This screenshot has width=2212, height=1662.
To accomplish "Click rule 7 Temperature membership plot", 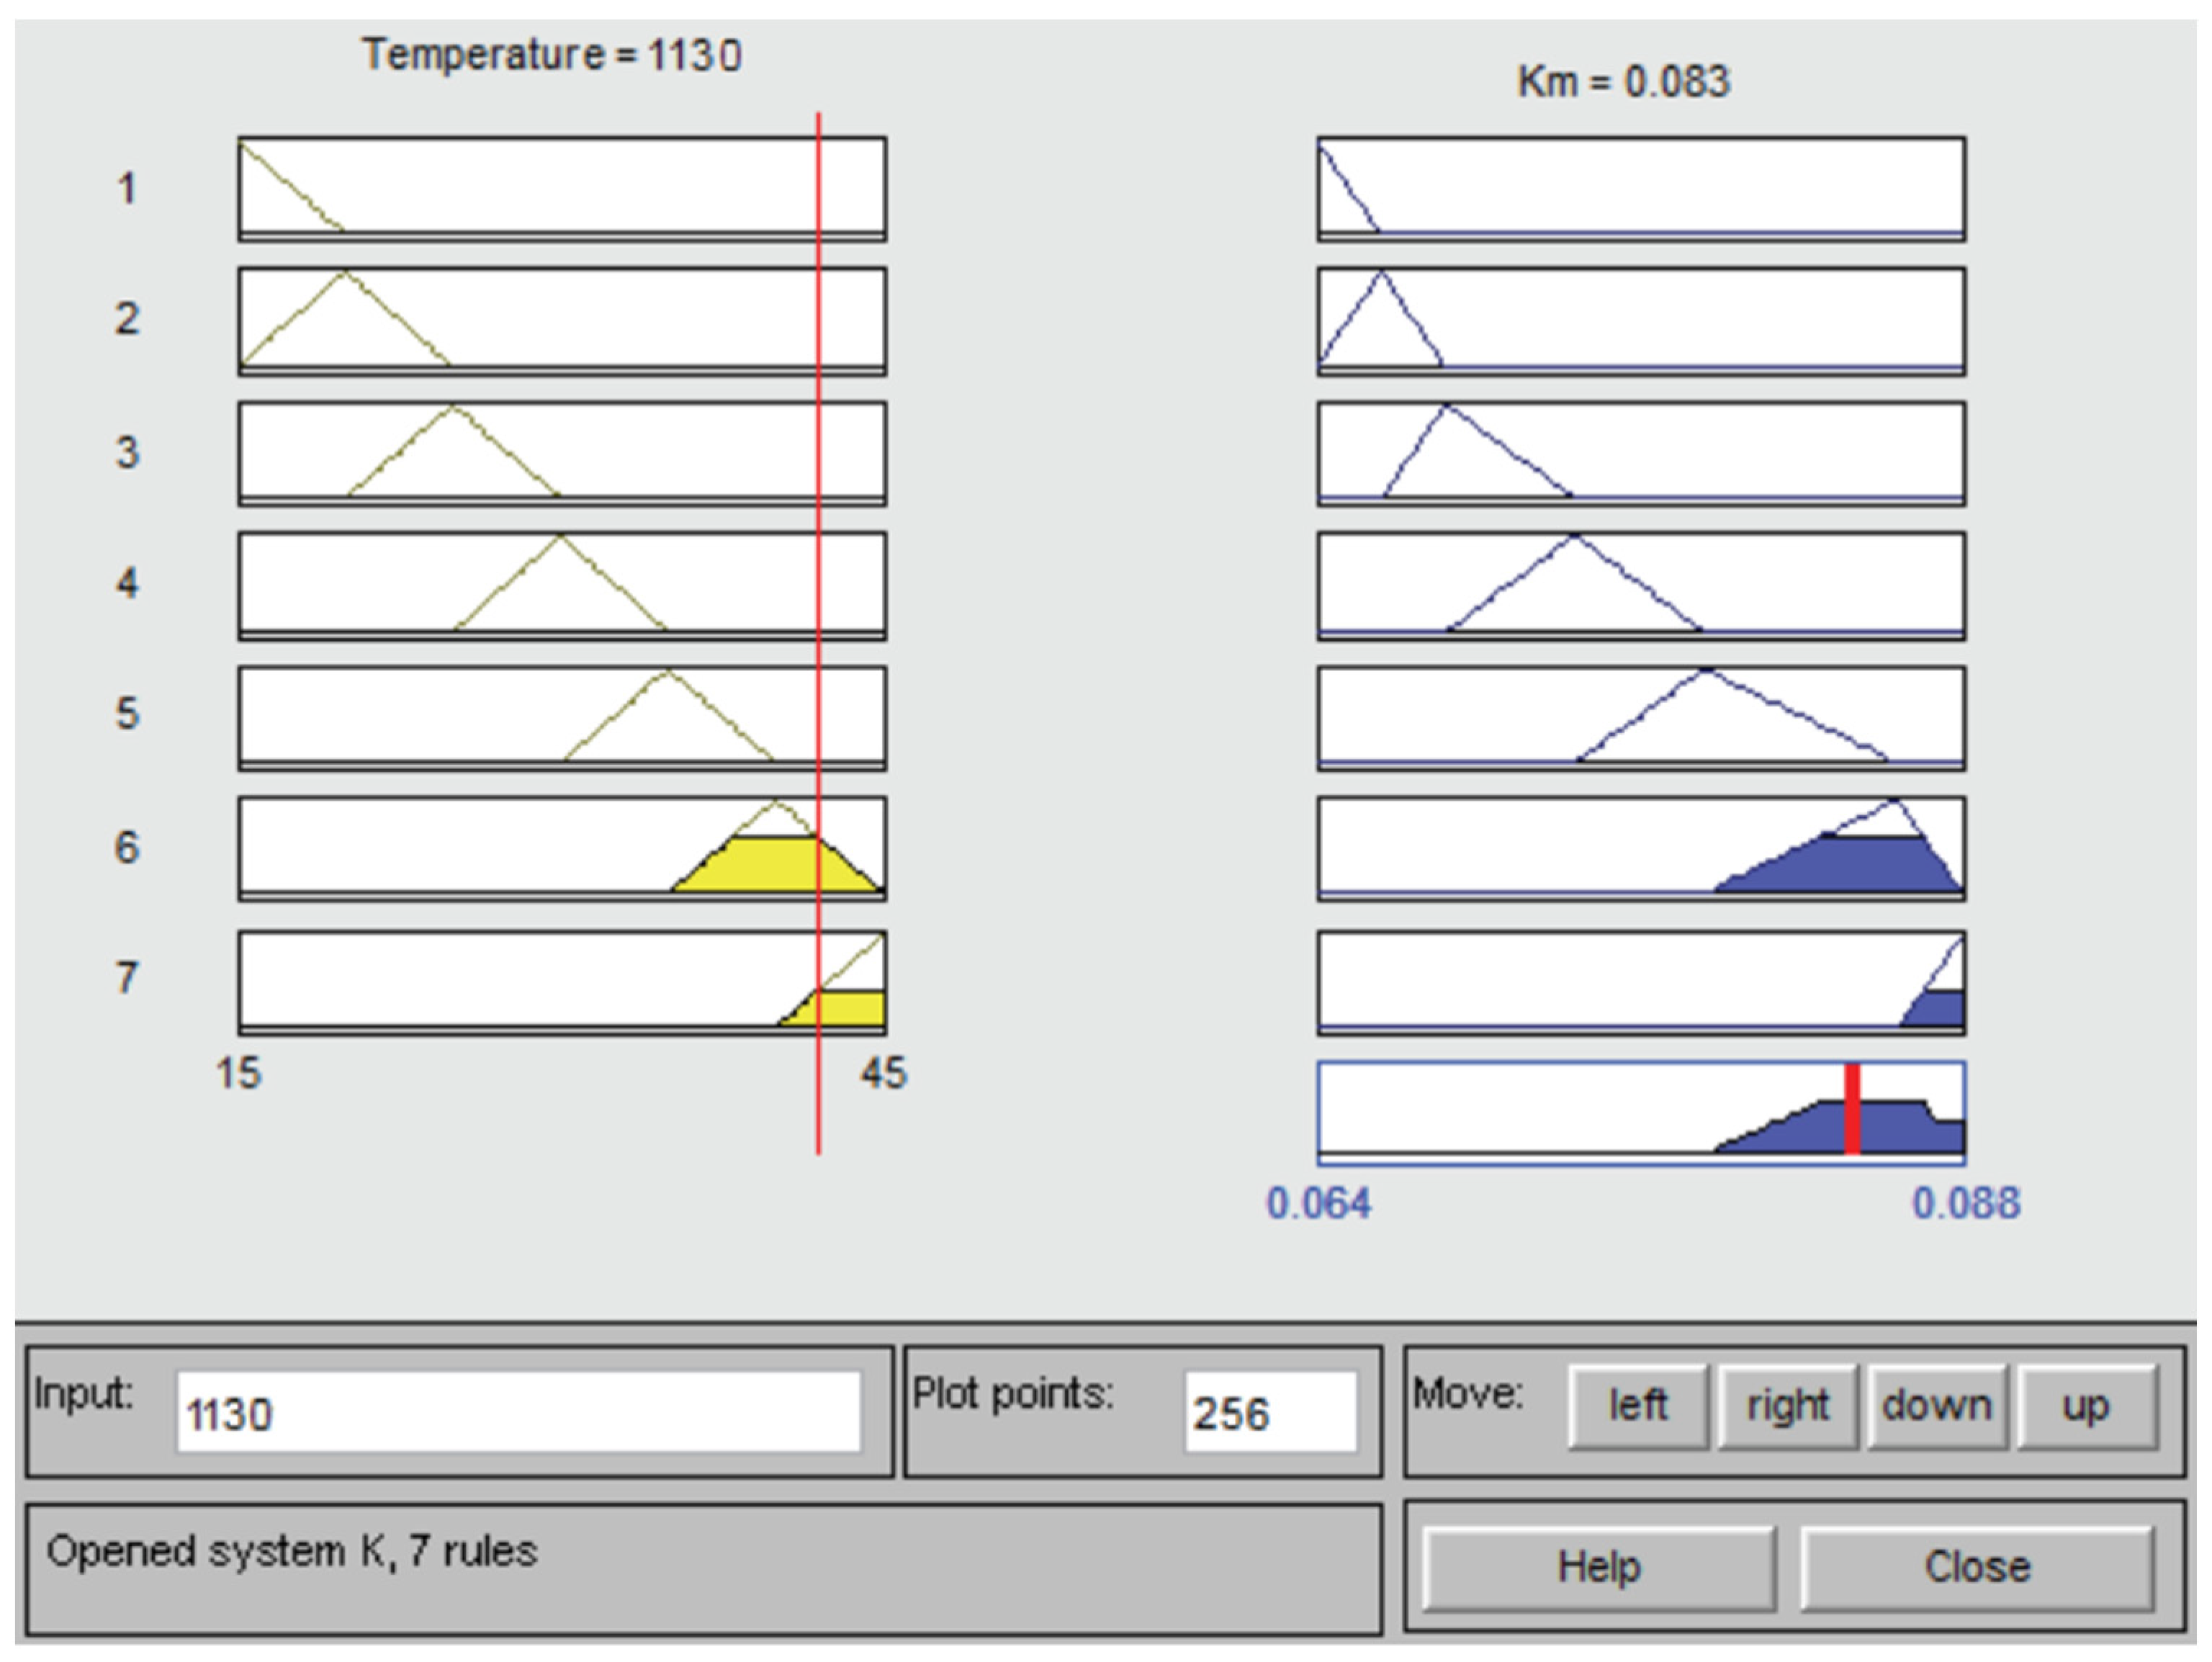I will coord(561,982).
